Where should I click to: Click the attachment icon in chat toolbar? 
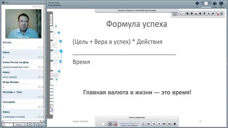click(29, 125)
